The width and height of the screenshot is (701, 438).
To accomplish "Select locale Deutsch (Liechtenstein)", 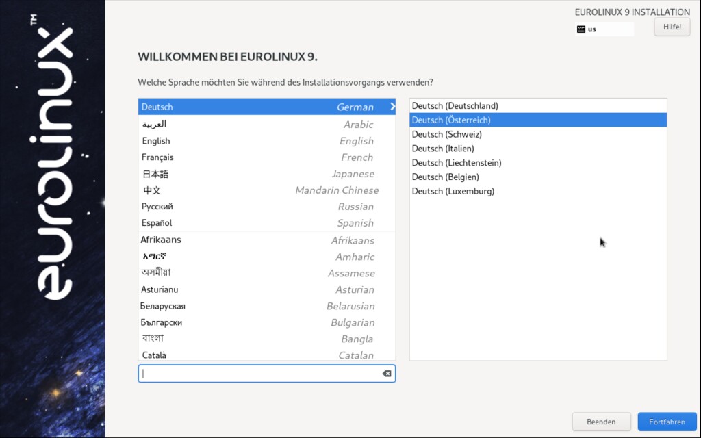I will tap(538, 163).
